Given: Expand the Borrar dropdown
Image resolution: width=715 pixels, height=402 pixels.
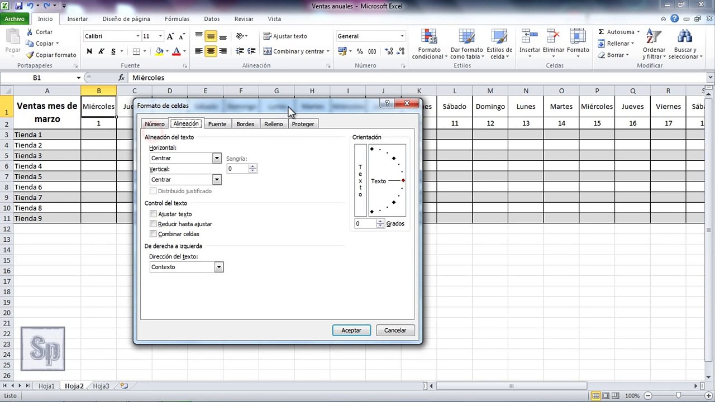Looking at the screenshot, I should (627, 55).
